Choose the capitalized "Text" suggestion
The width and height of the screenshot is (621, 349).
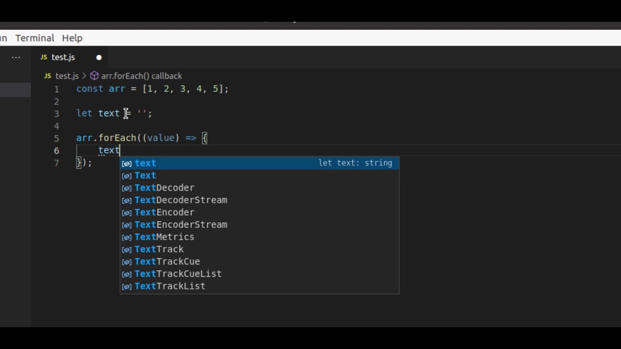[x=146, y=175]
